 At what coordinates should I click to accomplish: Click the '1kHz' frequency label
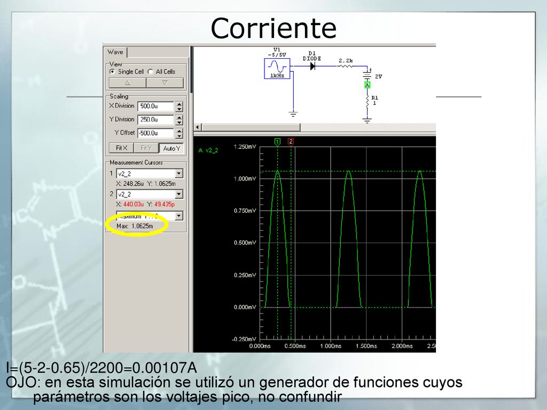click(277, 76)
